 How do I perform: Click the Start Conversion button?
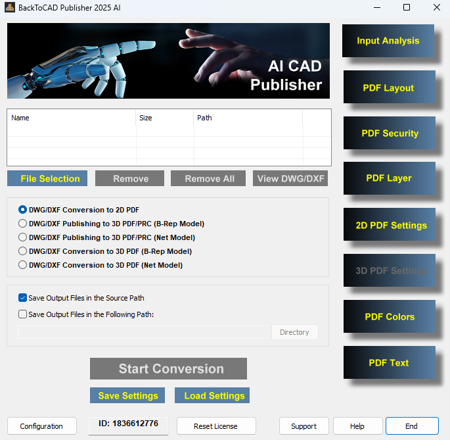pos(168,368)
